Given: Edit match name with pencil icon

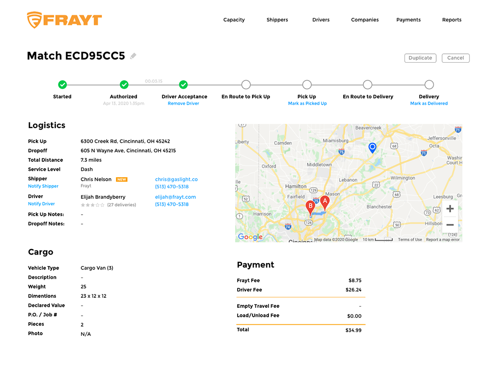Looking at the screenshot, I should pos(133,56).
